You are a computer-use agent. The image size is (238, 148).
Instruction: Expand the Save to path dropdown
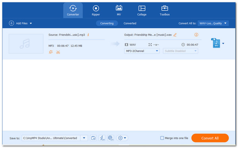click(84, 138)
